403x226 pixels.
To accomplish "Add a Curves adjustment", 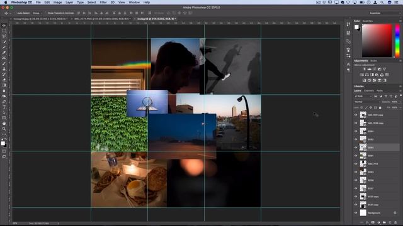I will [375, 69].
